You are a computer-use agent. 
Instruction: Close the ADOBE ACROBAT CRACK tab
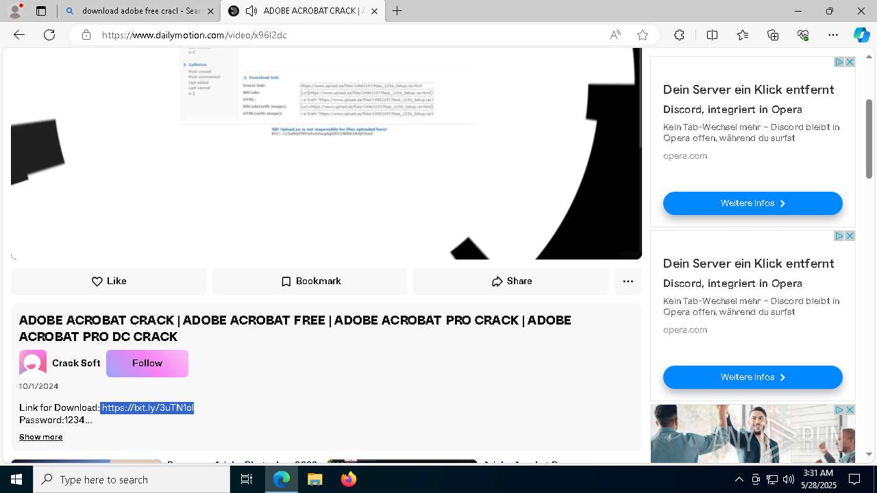[x=374, y=11]
